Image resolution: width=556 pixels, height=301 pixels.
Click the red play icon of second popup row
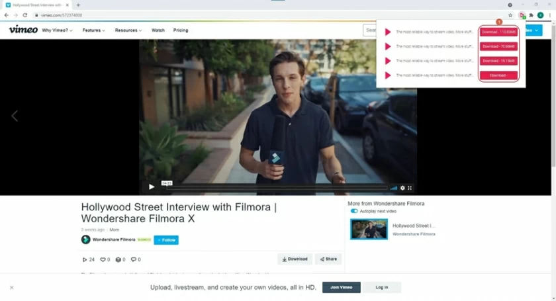[388, 46]
